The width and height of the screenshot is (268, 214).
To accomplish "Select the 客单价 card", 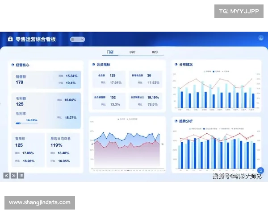I will pos(28,150).
